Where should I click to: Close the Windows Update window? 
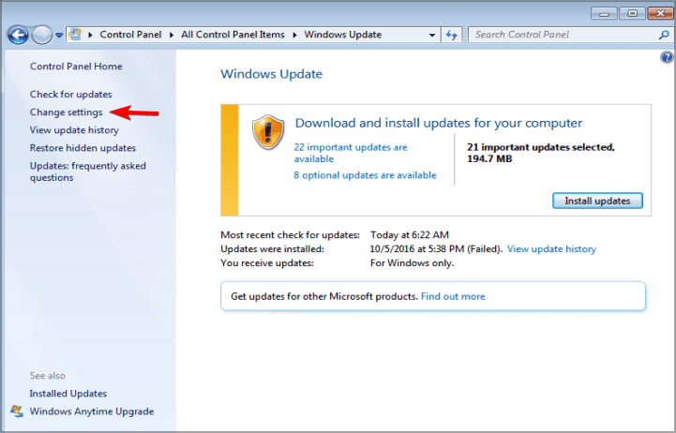[x=660, y=14]
